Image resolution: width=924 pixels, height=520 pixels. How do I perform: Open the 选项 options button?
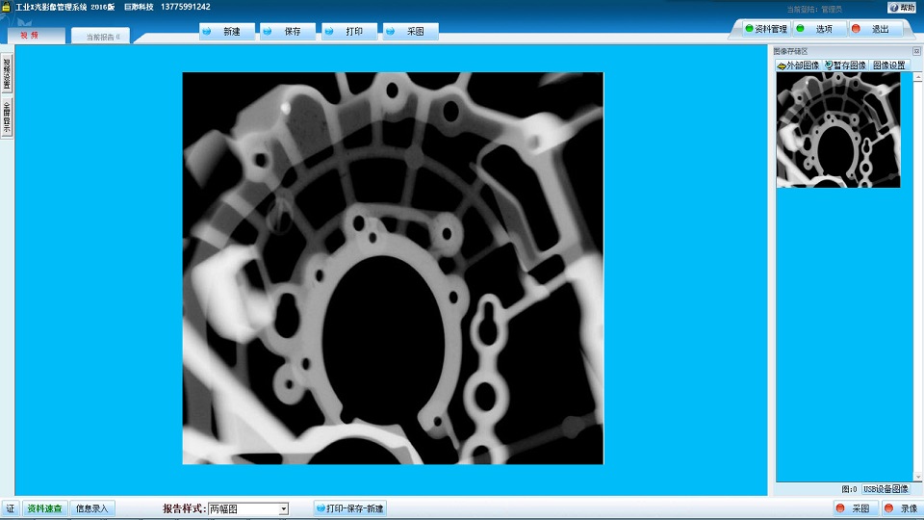coord(818,29)
